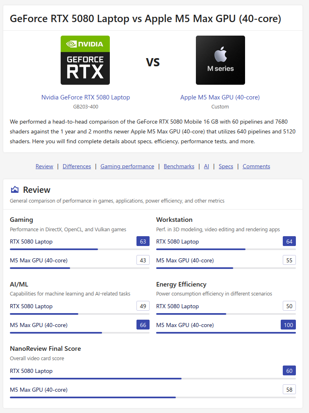Click 'RTX 5080 Laptop' label under Final Score

[x=31, y=371]
